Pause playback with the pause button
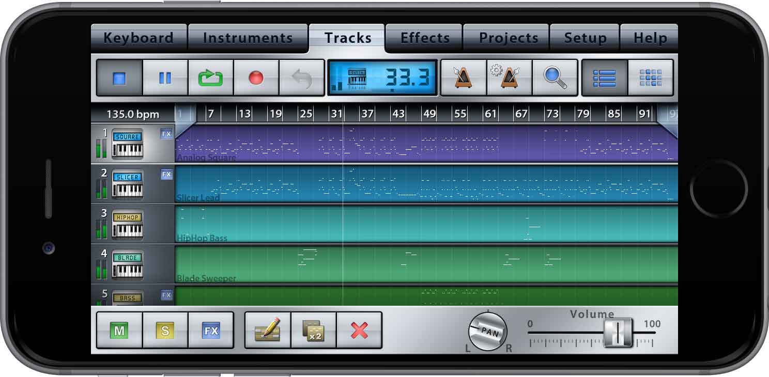This screenshot has width=769, height=377. pos(165,78)
